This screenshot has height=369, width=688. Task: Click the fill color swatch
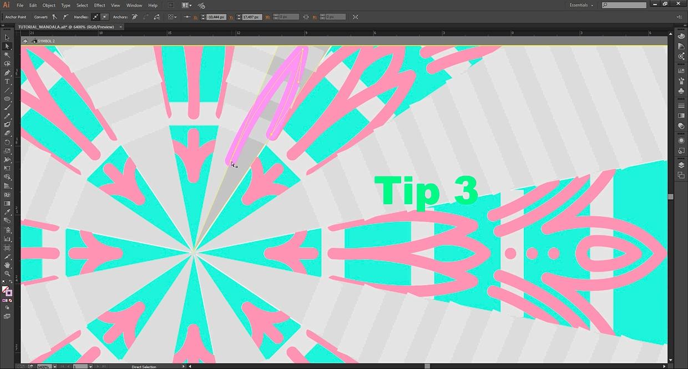click(x=6, y=289)
